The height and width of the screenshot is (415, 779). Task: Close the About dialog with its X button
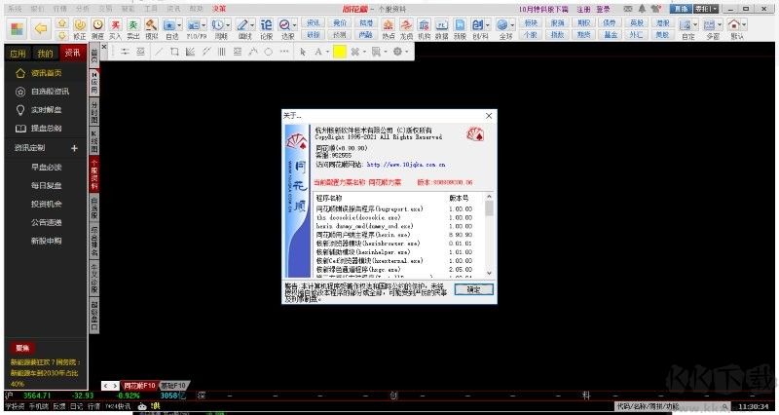click(x=489, y=115)
